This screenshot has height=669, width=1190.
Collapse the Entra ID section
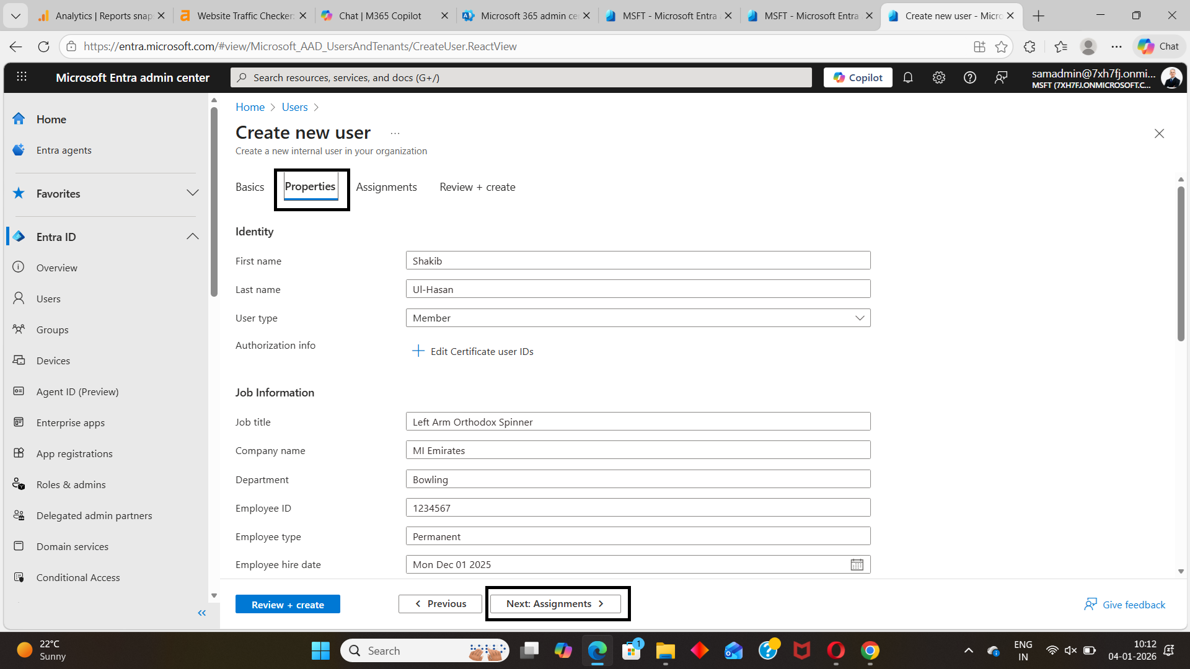click(x=193, y=237)
